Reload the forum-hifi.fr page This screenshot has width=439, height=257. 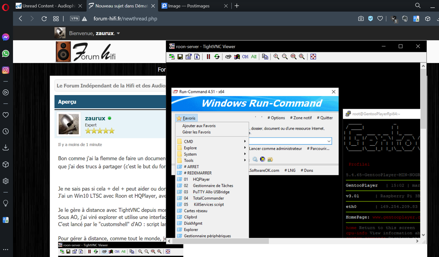tap(44, 19)
